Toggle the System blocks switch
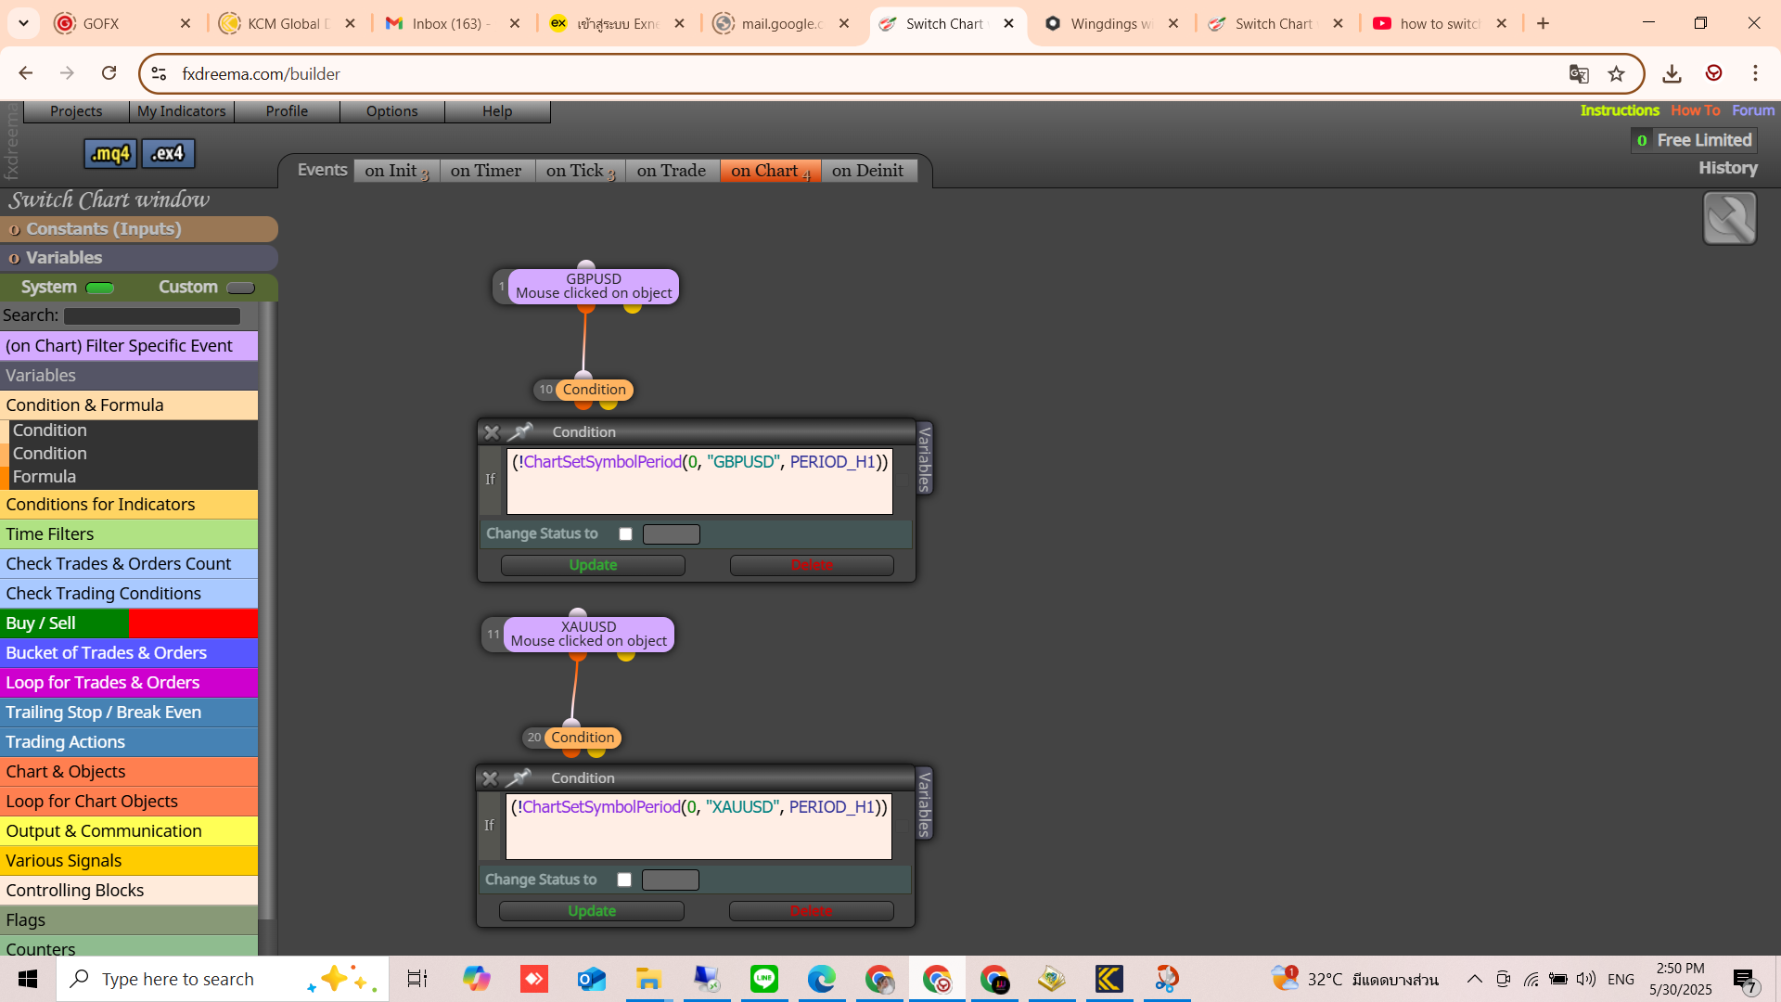The width and height of the screenshot is (1781, 1002). (x=99, y=288)
